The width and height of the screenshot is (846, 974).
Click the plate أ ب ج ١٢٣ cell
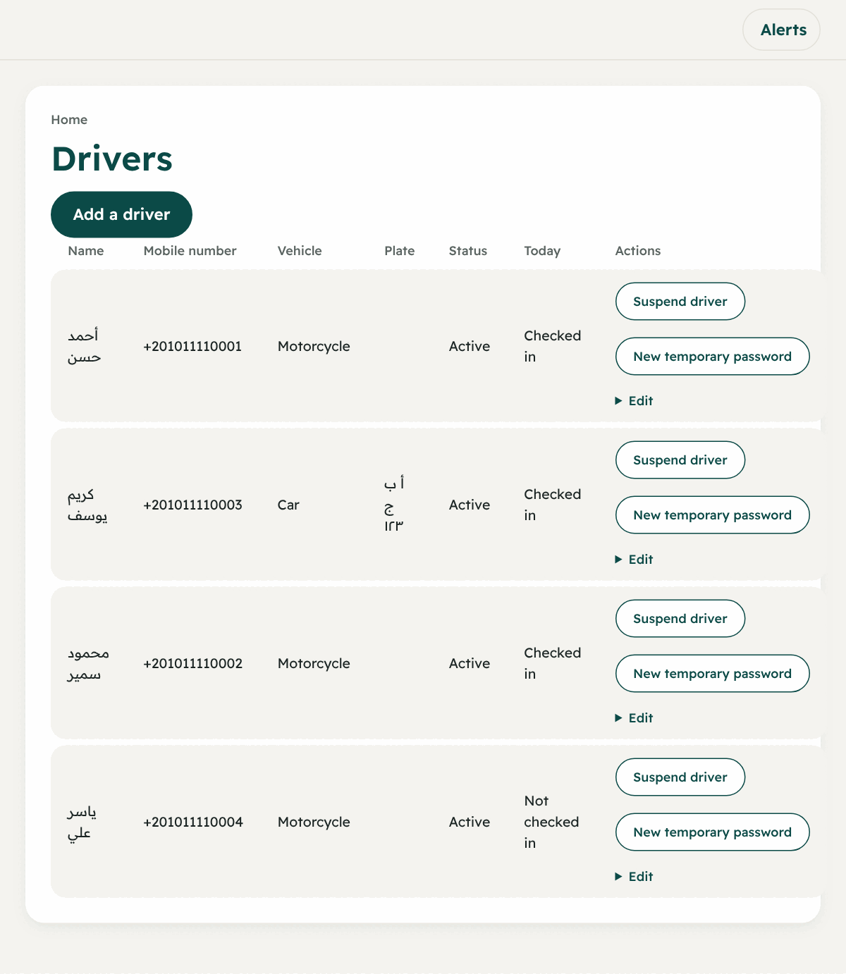[x=394, y=505]
